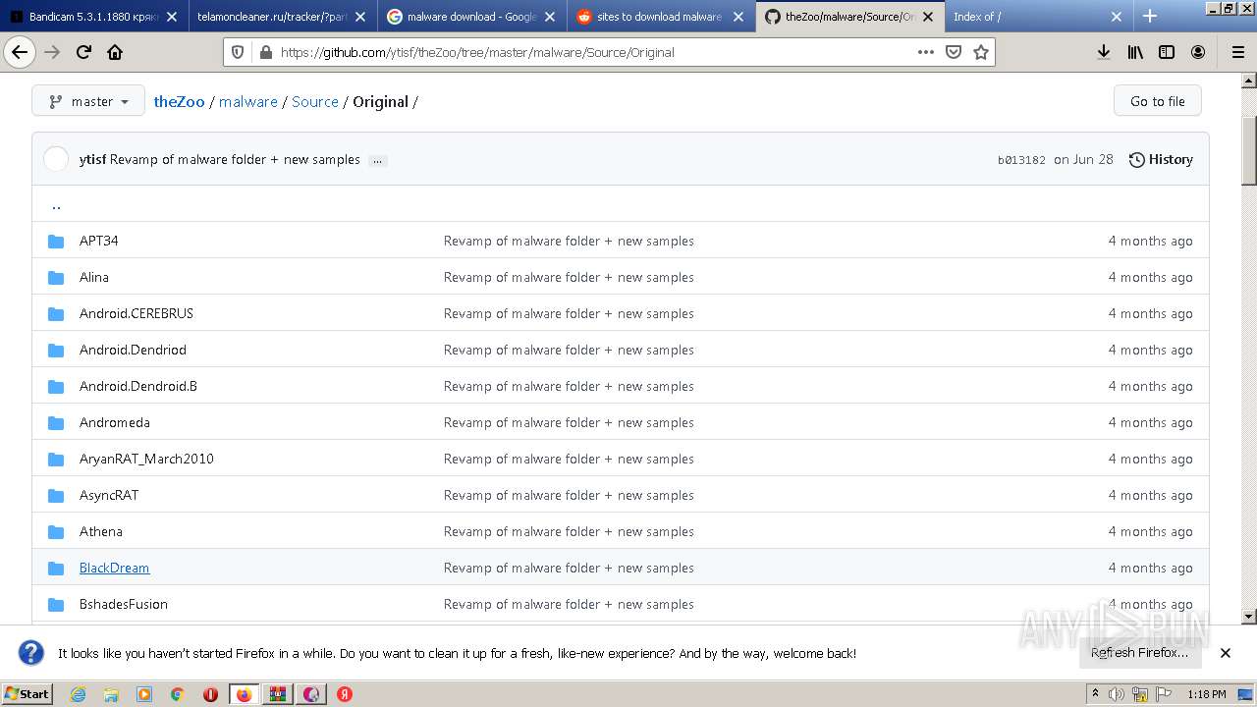The image size is (1257, 707).
Task: Open the Firefox account icon
Action: click(x=1198, y=52)
